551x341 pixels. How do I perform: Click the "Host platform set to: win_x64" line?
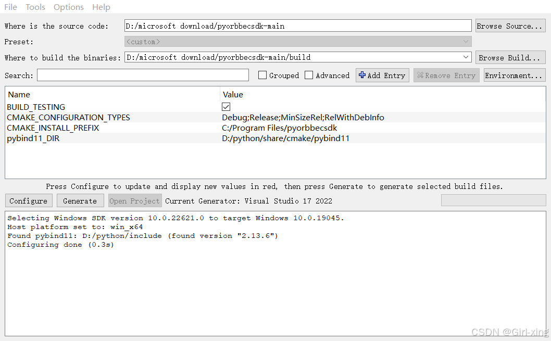click(75, 227)
